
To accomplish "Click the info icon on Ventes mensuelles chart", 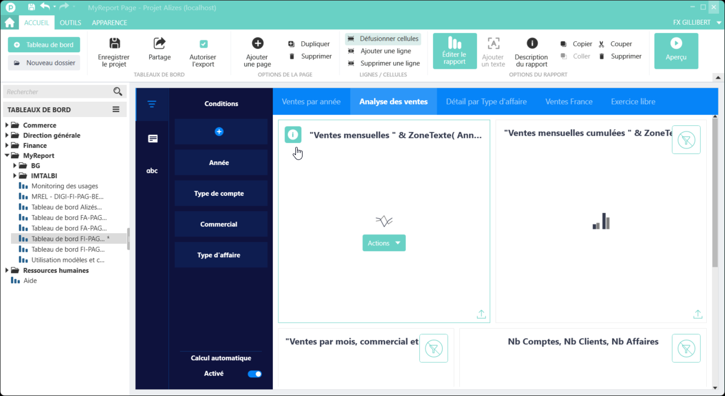I will pyautogui.click(x=293, y=134).
